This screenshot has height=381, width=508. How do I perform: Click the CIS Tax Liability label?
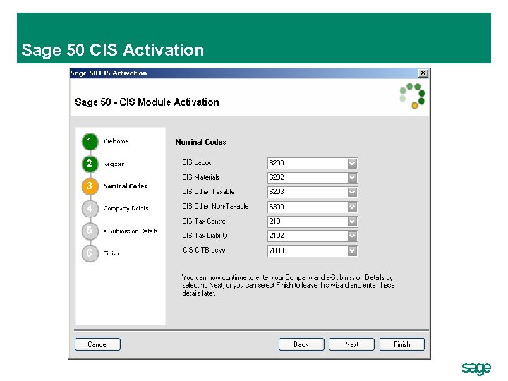pos(205,236)
